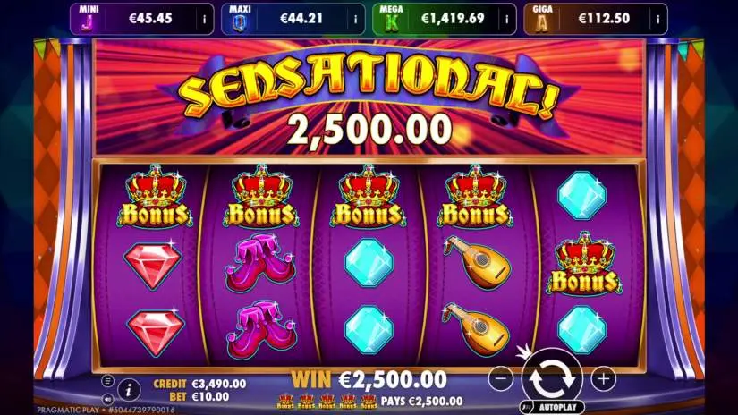Viewport: 738px width, 415px height.
Task: Increase the bet with the plus button
Action: [x=604, y=377]
